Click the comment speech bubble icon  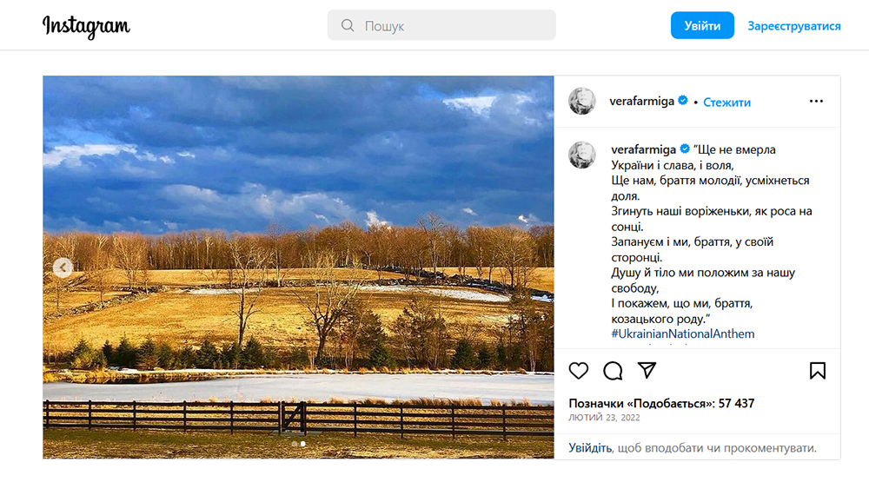point(613,371)
